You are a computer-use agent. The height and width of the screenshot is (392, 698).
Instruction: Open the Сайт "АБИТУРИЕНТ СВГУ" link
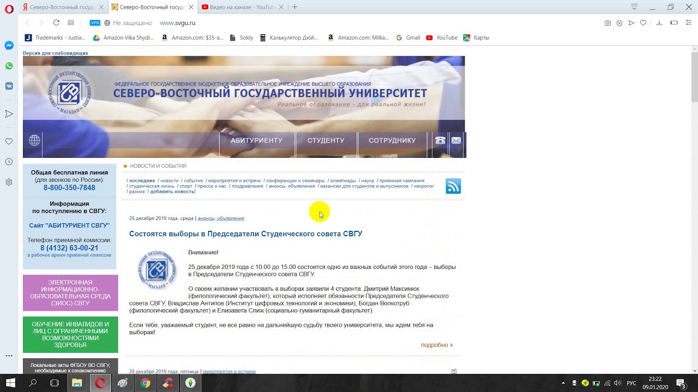pos(69,225)
